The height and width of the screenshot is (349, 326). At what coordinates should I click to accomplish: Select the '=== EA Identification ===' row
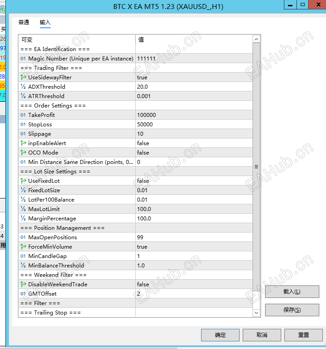click(x=136, y=49)
